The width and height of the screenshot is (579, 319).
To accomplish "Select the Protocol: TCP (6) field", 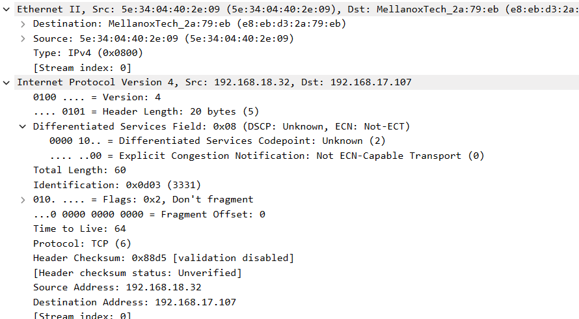I will click(x=82, y=243).
